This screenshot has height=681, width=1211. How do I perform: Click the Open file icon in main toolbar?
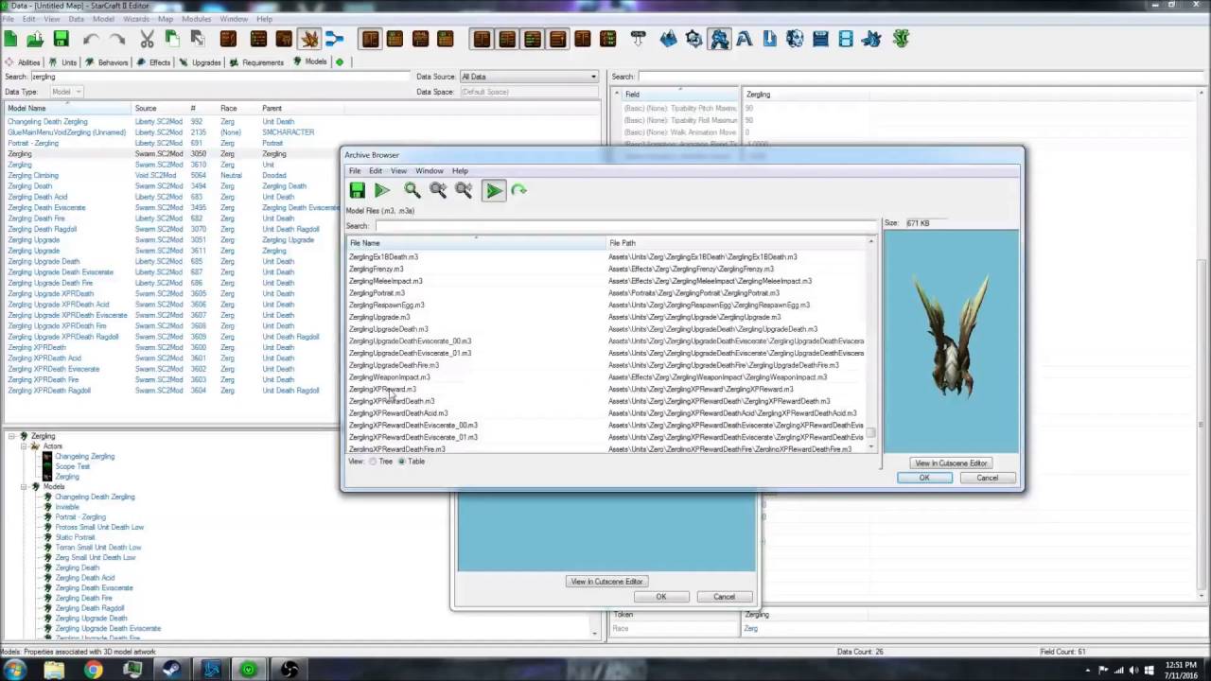[35, 39]
